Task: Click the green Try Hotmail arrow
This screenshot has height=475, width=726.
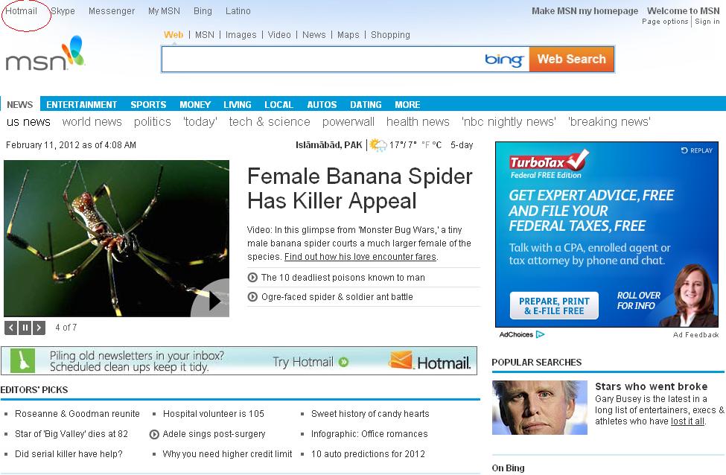Action: pos(343,363)
